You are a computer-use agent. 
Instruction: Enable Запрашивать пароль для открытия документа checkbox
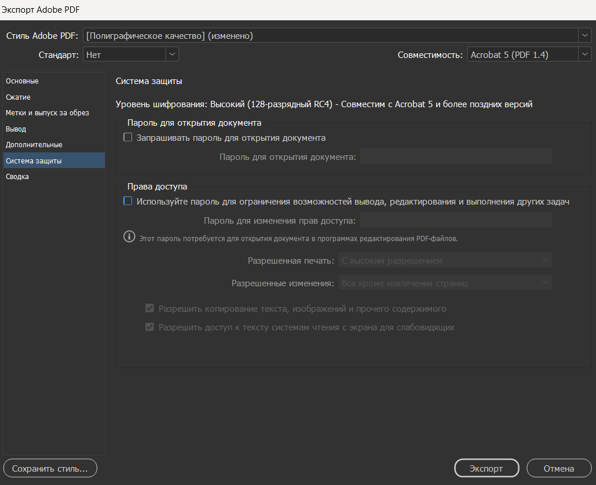coord(127,137)
